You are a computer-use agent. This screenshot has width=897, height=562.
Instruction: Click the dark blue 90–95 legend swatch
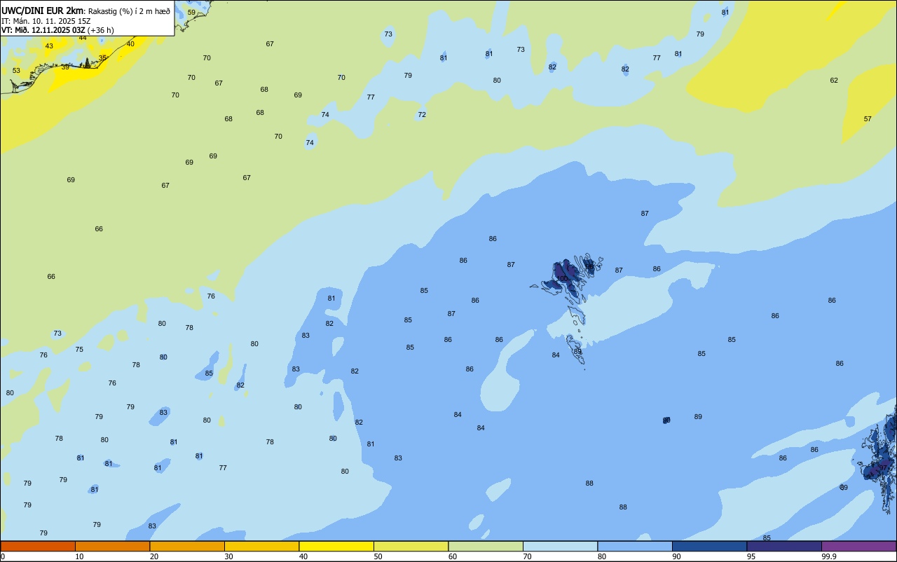coord(709,546)
